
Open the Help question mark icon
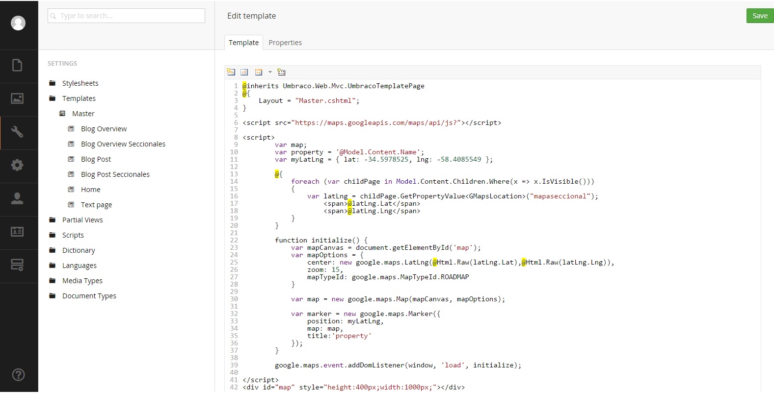18,375
